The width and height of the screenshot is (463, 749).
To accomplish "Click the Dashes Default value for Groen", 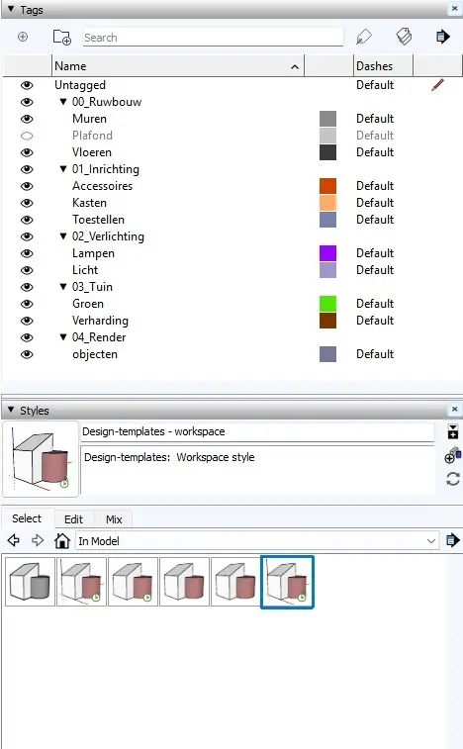I will tap(375, 304).
